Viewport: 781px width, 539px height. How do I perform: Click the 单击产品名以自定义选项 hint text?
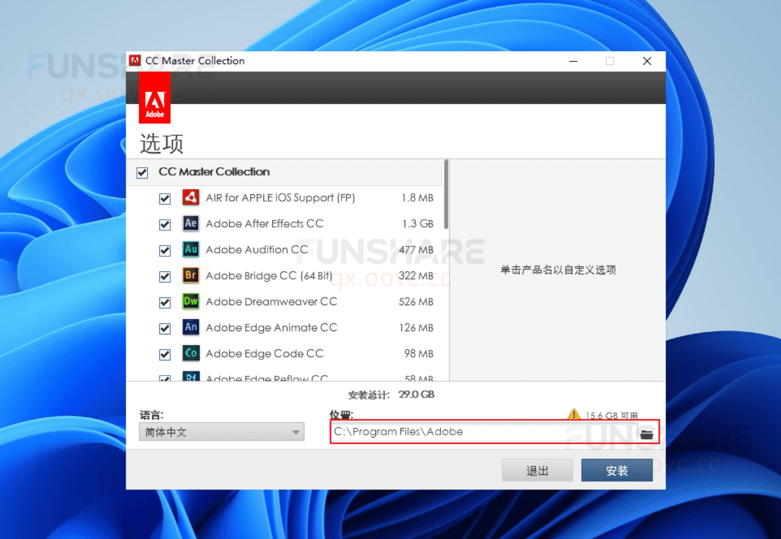558,270
